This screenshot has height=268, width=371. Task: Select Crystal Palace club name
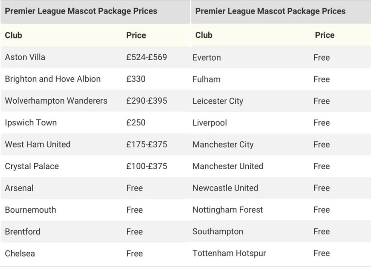pyautogui.click(x=32, y=166)
